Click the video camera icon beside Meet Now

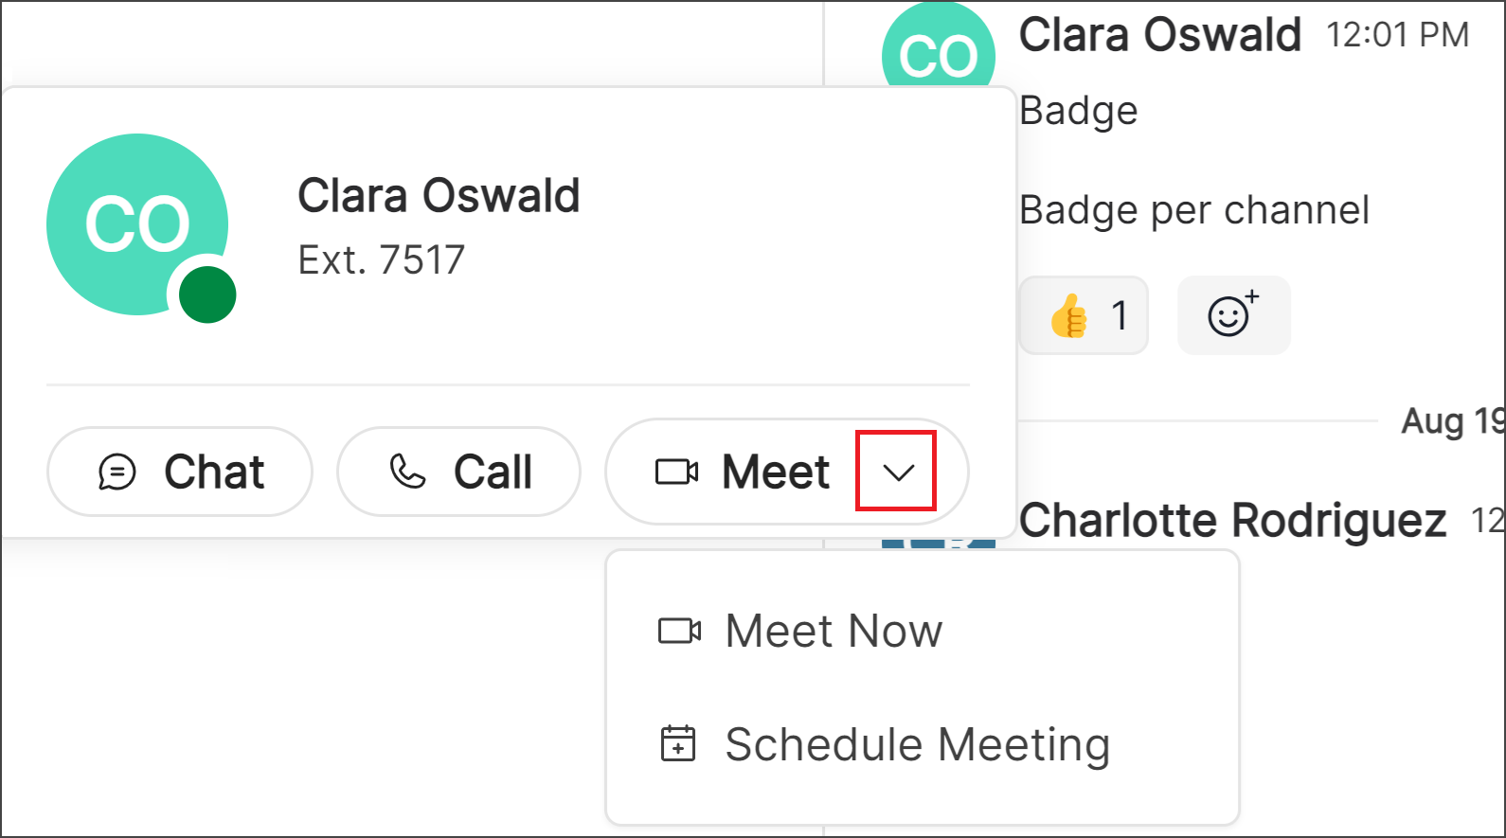(678, 631)
